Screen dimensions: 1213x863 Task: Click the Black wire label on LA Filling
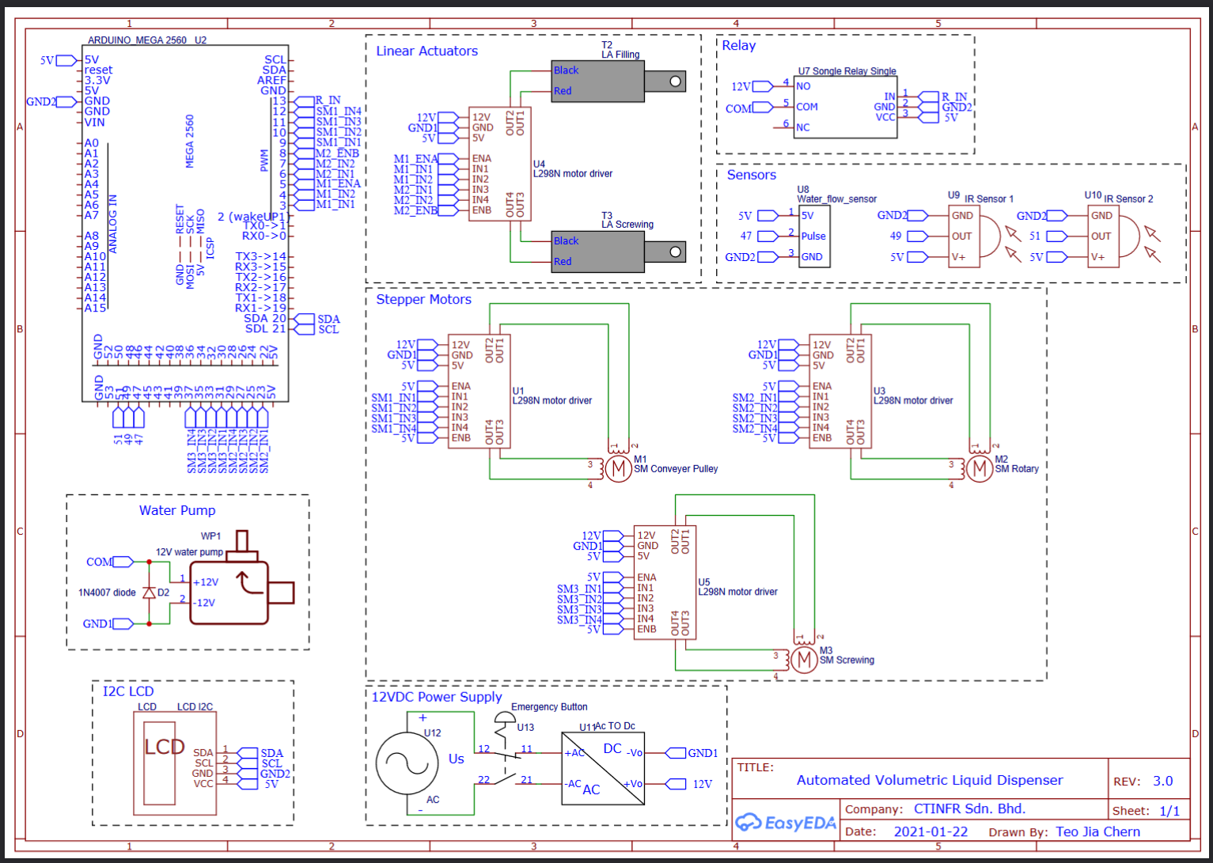click(567, 70)
